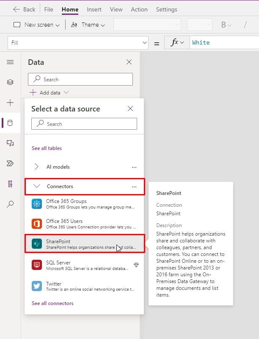Image resolution: width=259 pixels, height=339 pixels.
Task: Click the Data panel Search box
Action: [80, 79]
